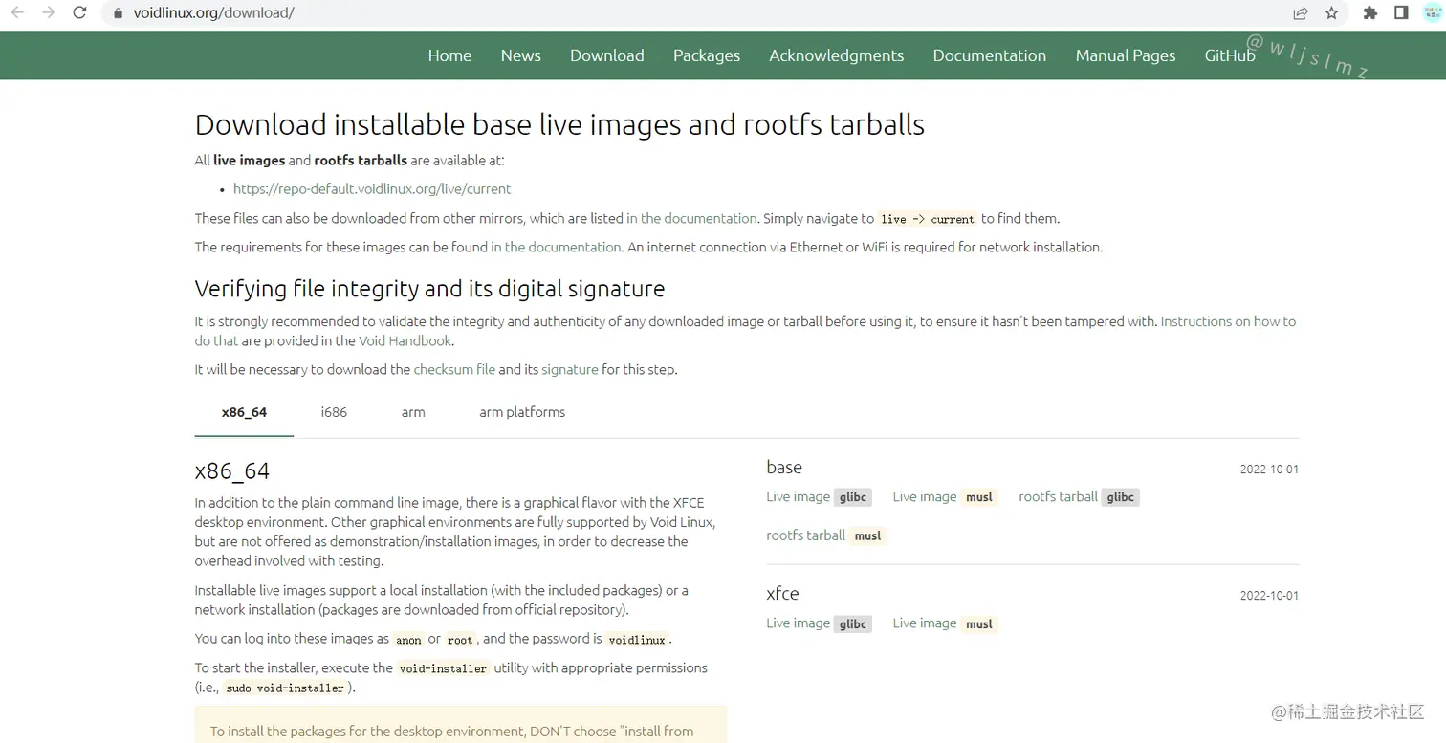
Task: Click the browser forward arrow
Action: tap(49, 12)
